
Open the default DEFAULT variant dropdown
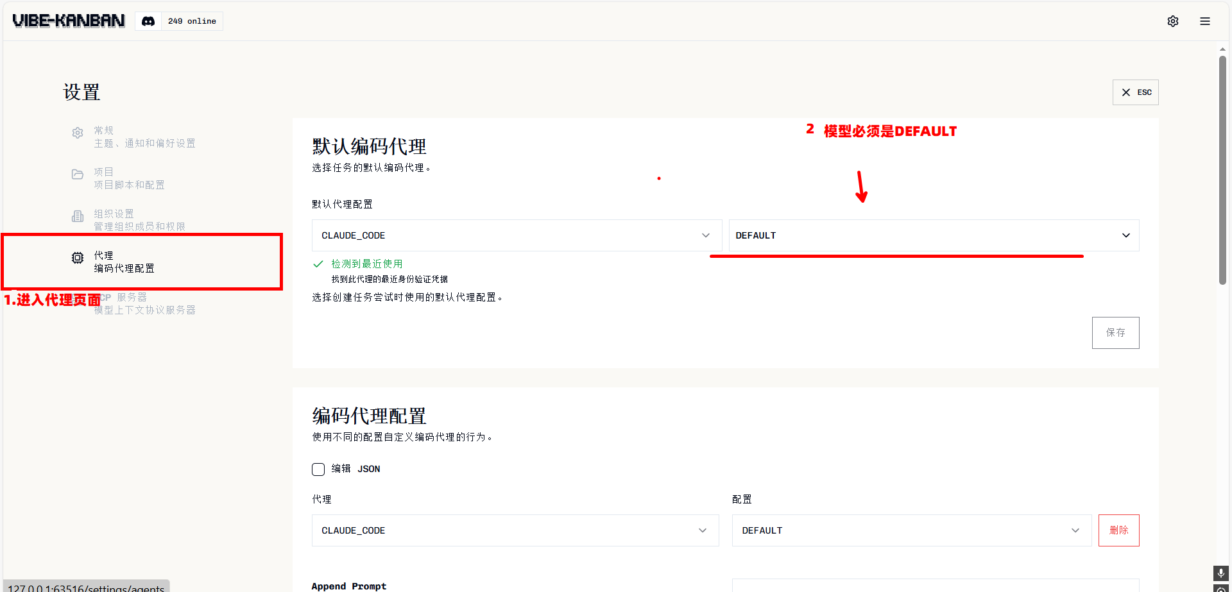coord(934,235)
